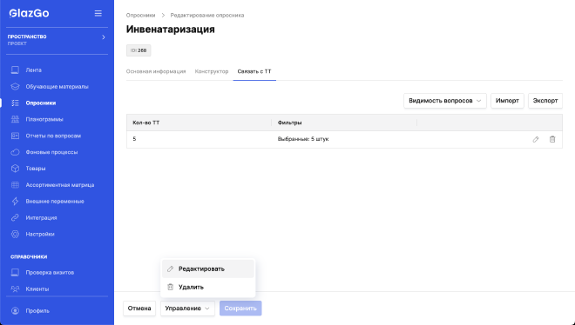Follow the Опросники breadcrumb link

click(140, 16)
